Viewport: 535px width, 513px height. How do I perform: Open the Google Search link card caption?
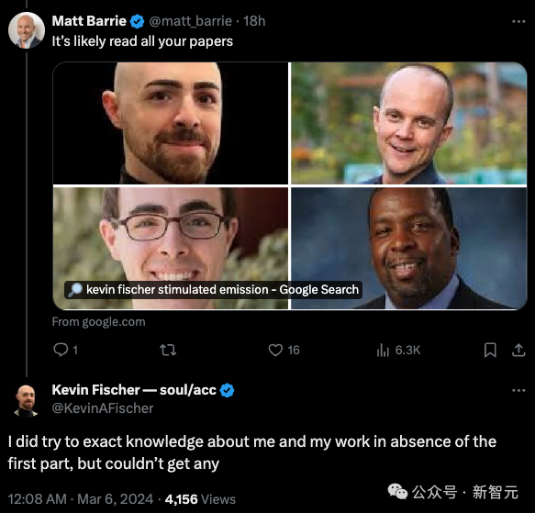(213, 290)
